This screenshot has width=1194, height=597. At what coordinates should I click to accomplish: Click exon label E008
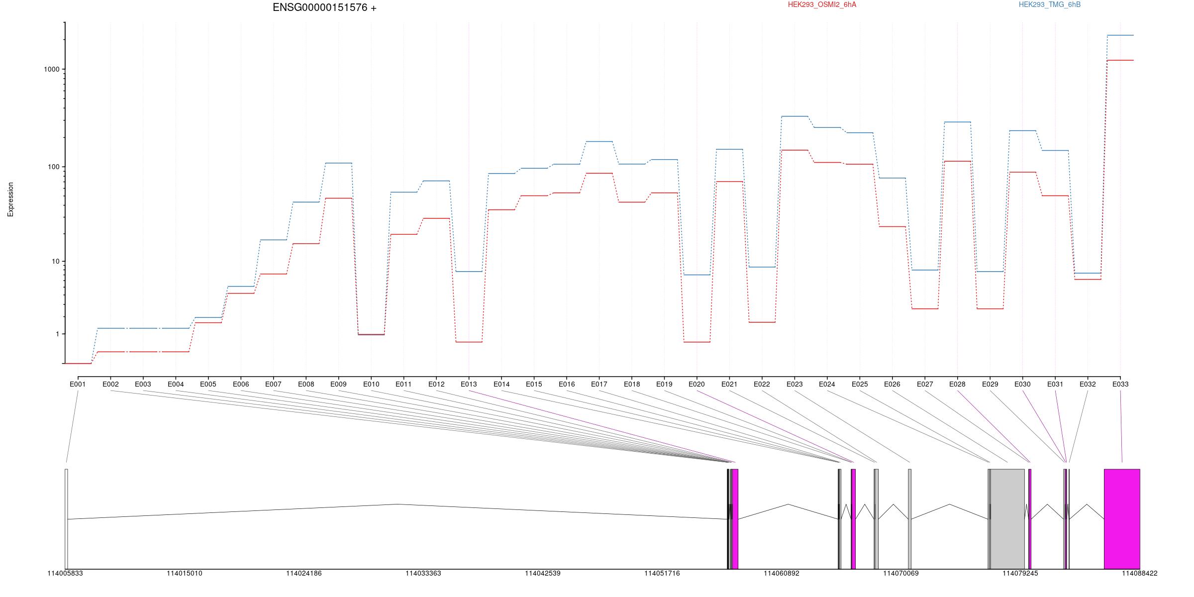[x=306, y=384]
